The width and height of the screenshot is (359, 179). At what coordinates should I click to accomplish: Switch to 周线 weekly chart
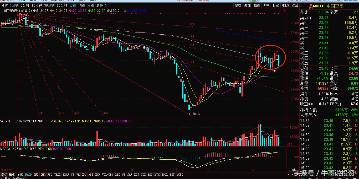click(82, 6)
